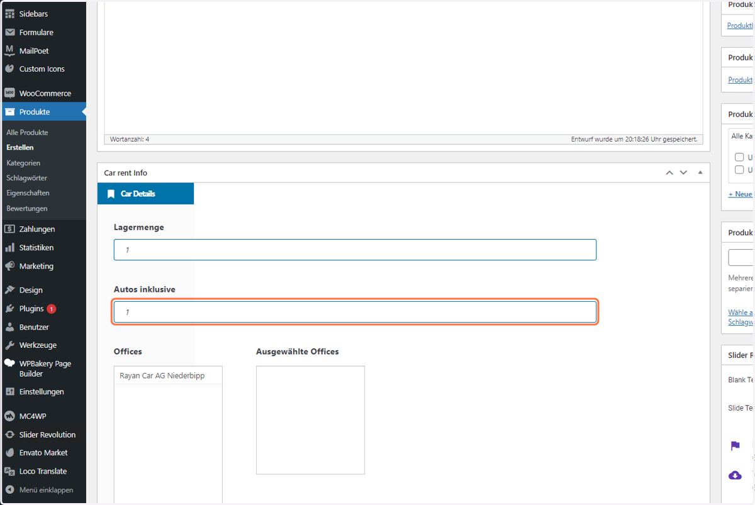Click the Entwurf wurde gespeichert status text
This screenshot has width=755, height=505.
634,139
